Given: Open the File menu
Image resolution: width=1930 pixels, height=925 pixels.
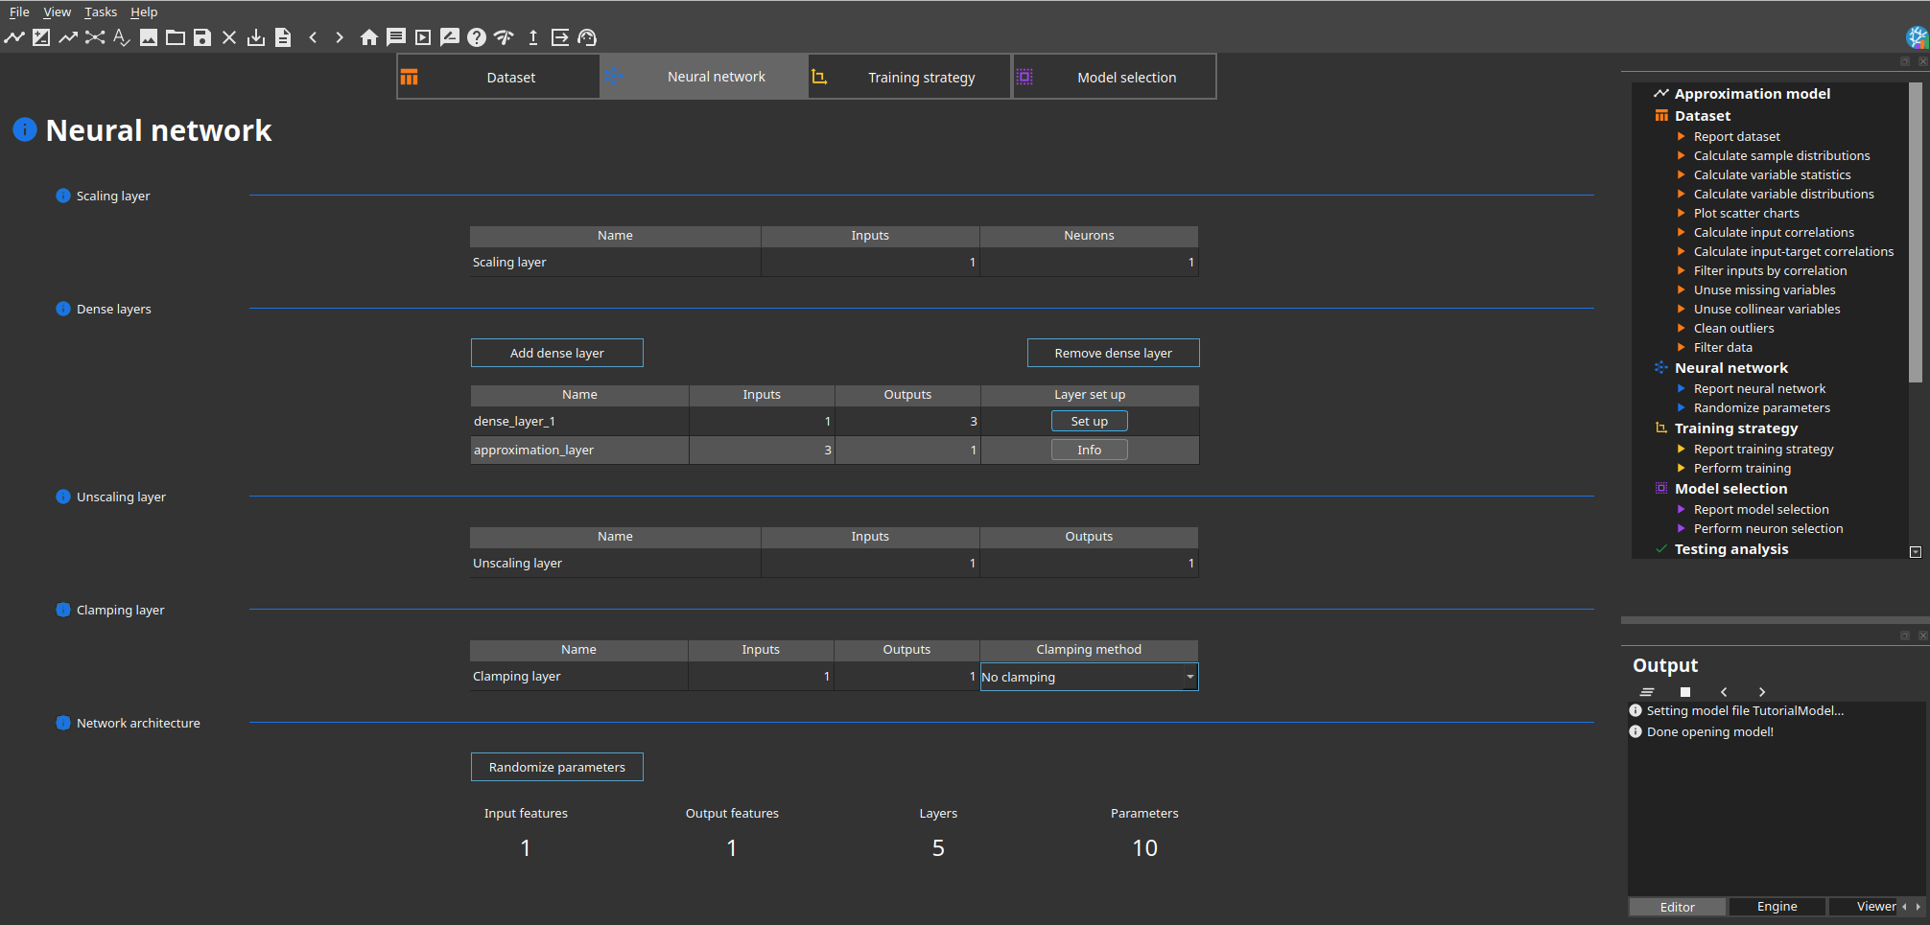Looking at the screenshot, I should (x=19, y=12).
